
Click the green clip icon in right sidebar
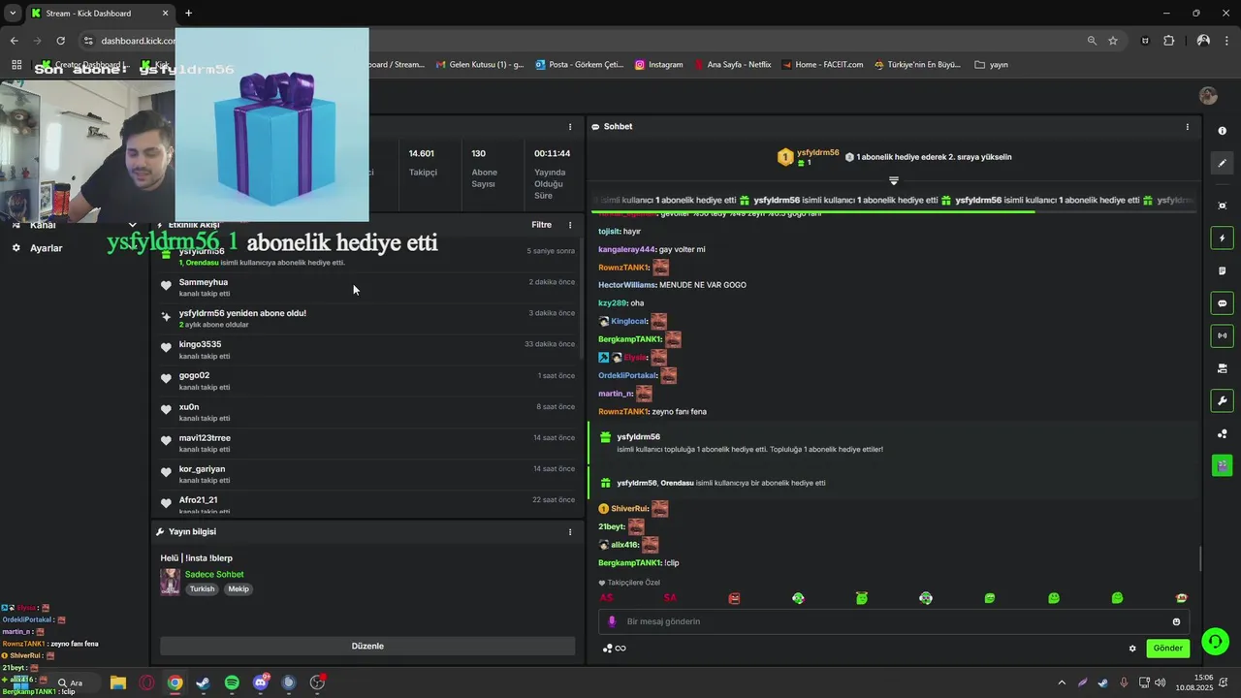click(x=1222, y=465)
